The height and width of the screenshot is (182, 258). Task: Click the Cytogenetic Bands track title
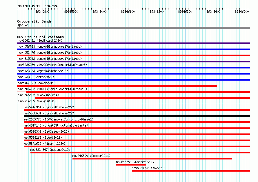34,21
